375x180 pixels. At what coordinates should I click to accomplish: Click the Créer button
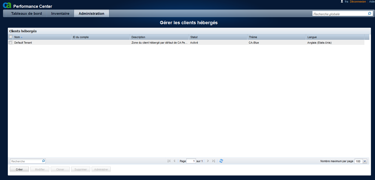[x=19, y=169]
